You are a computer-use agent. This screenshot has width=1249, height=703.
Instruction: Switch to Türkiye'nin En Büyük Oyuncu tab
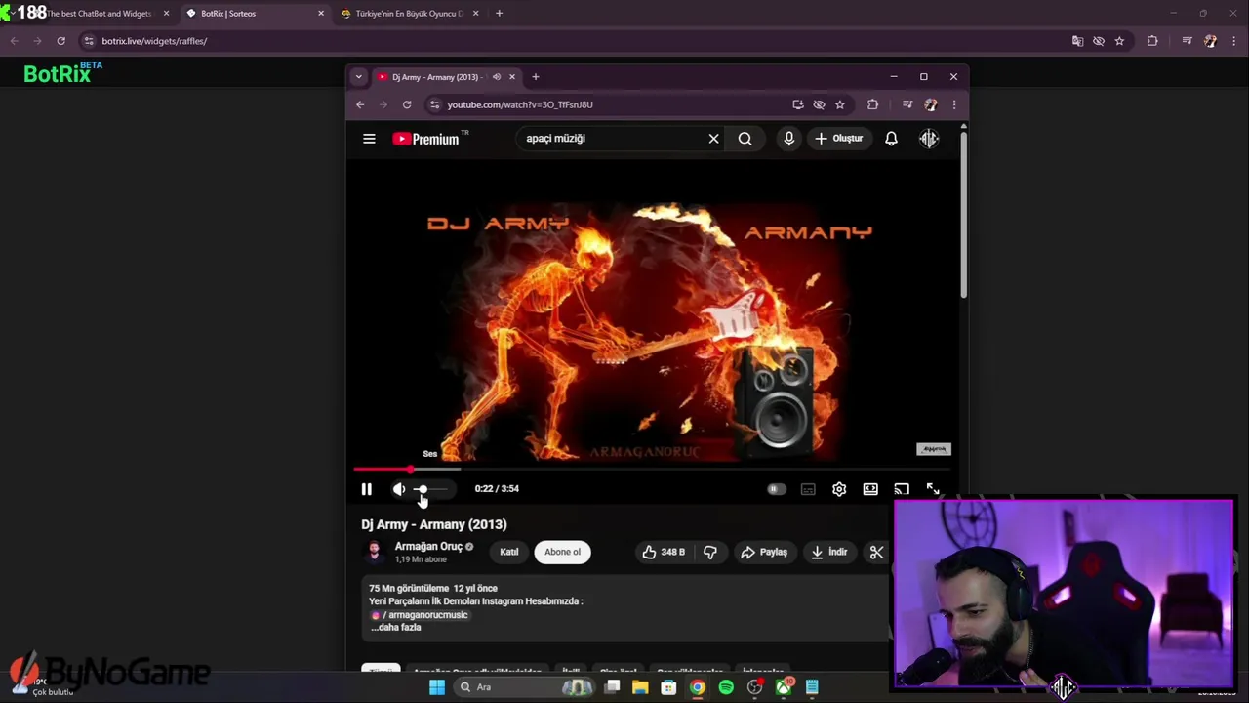coord(410,14)
